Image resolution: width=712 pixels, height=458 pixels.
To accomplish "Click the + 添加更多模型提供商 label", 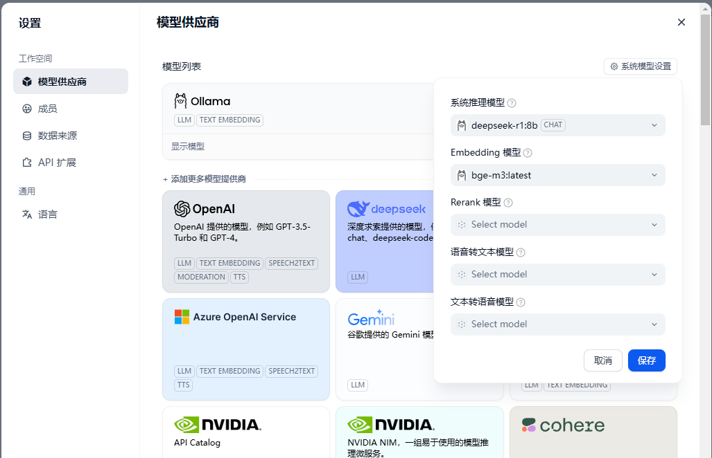I will tap(205, 179).
